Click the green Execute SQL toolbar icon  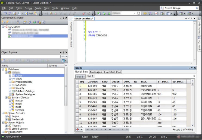click(x=99, y=13)
